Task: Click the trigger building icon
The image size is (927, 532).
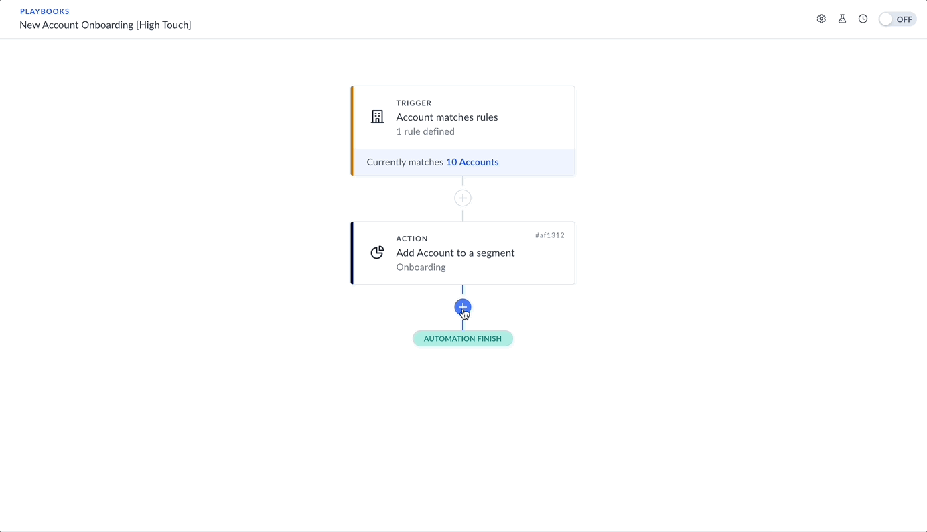Action: (377, 117)
